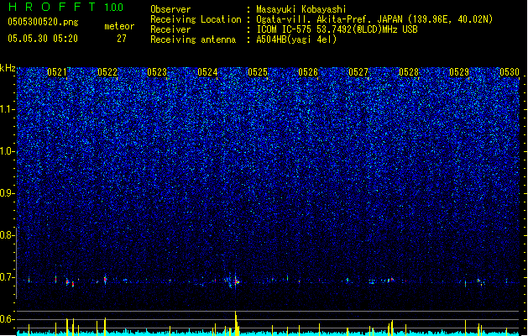This screenshot has width=528, height=336.
Task: Click the 0523 time marker
Action: pos(157,72)
